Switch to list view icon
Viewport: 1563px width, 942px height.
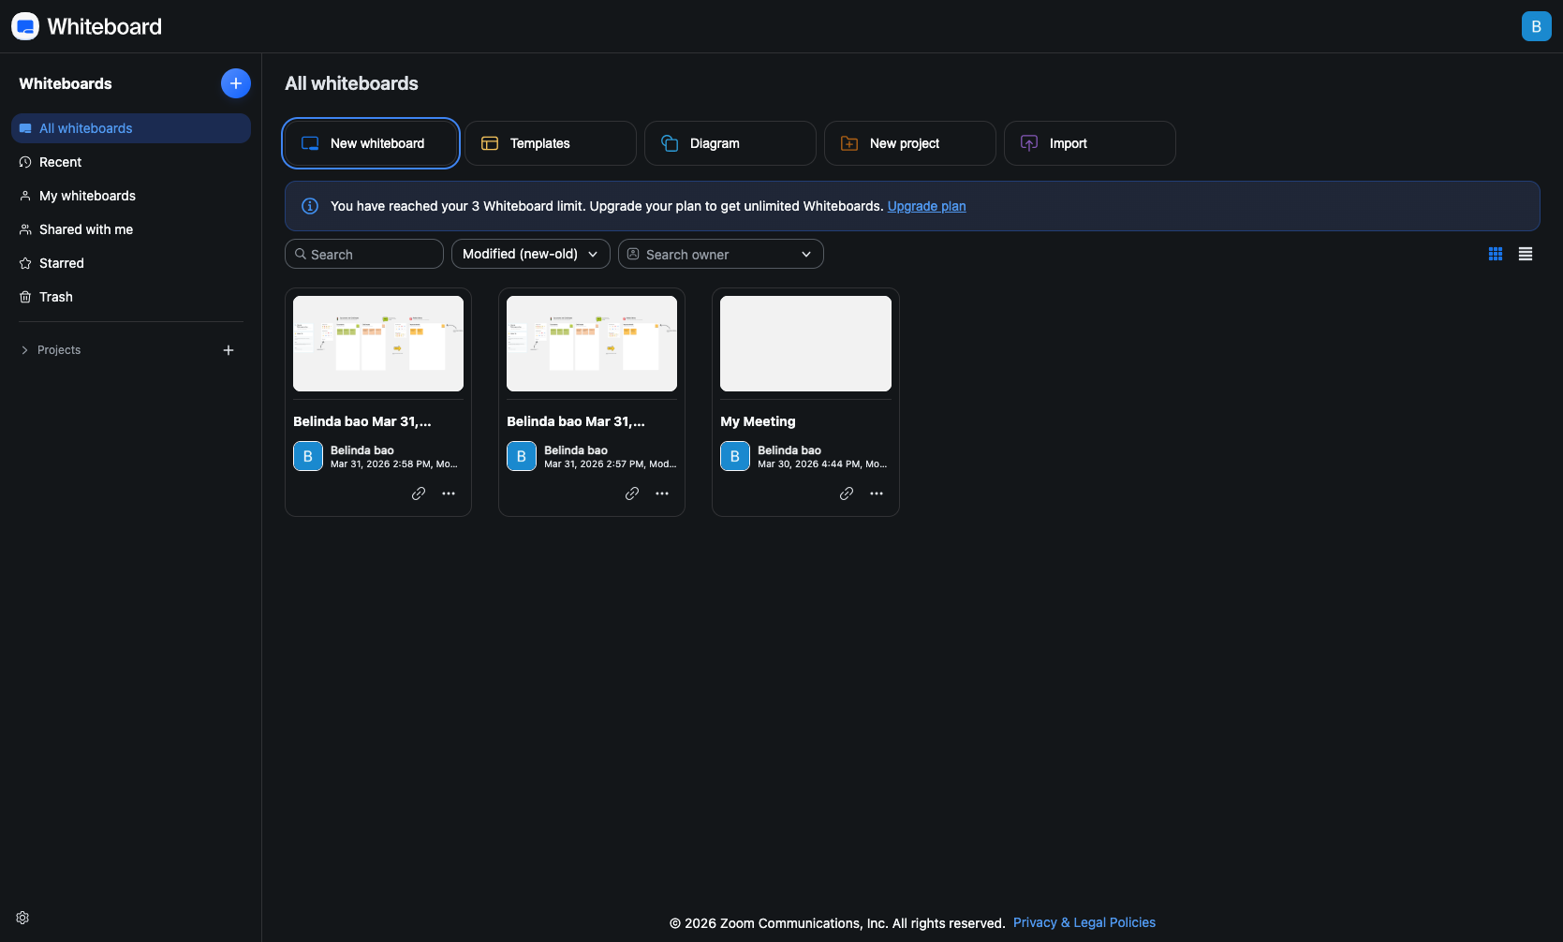click(1526, 254)
